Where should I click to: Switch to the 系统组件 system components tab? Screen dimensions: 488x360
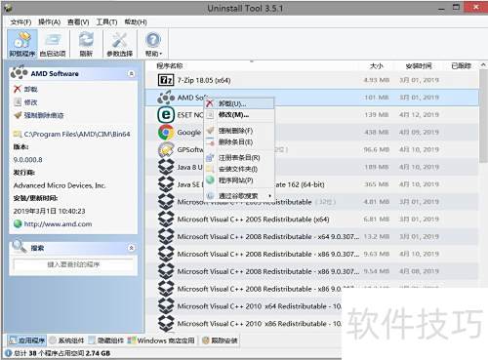pos(66,340)
